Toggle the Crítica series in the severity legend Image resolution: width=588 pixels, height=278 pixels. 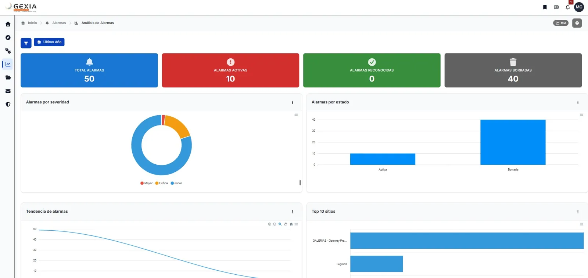(x=161, y=183)
